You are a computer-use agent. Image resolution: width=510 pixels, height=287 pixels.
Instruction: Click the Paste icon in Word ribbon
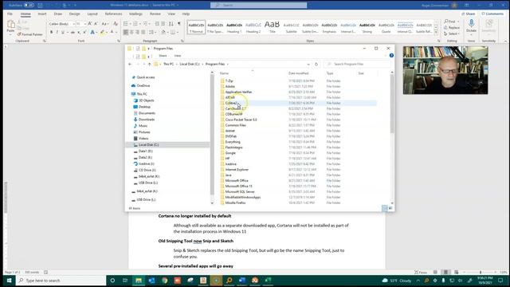[x=10, y=25]
